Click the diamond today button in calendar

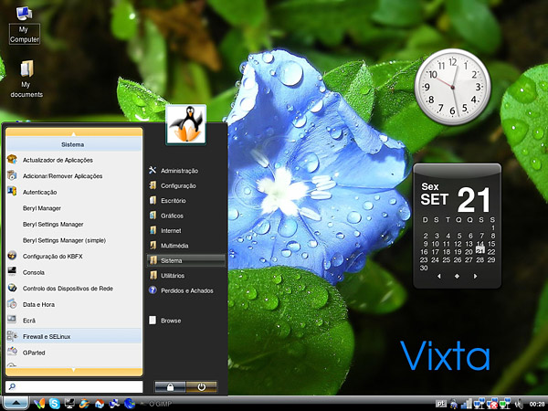[x=458, y=276]
